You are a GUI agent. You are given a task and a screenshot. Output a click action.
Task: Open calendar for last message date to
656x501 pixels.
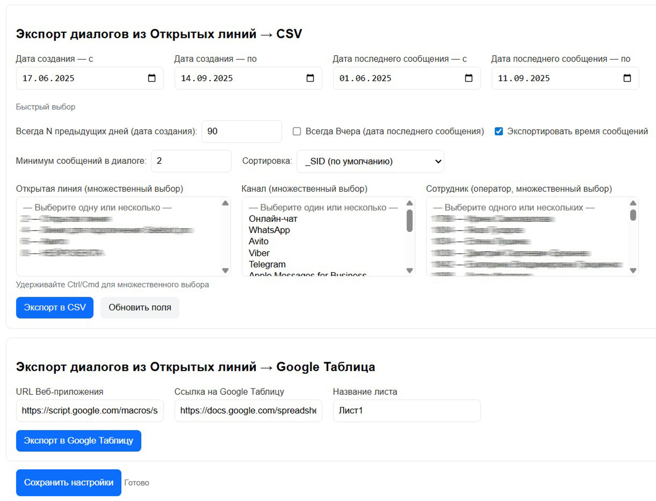627,78
